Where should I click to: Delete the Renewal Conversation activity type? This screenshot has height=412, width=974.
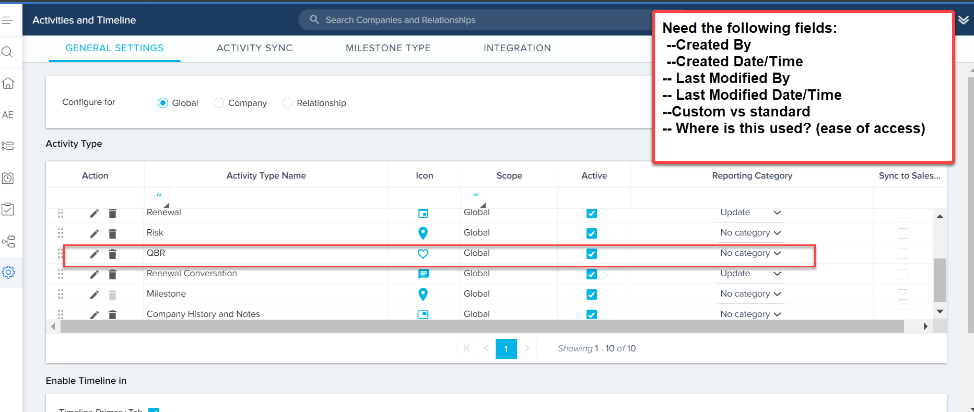click(x=112, y=274)
